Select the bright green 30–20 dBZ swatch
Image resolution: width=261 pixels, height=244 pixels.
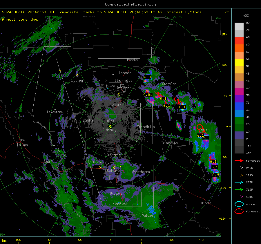click(x=239, y=121)
